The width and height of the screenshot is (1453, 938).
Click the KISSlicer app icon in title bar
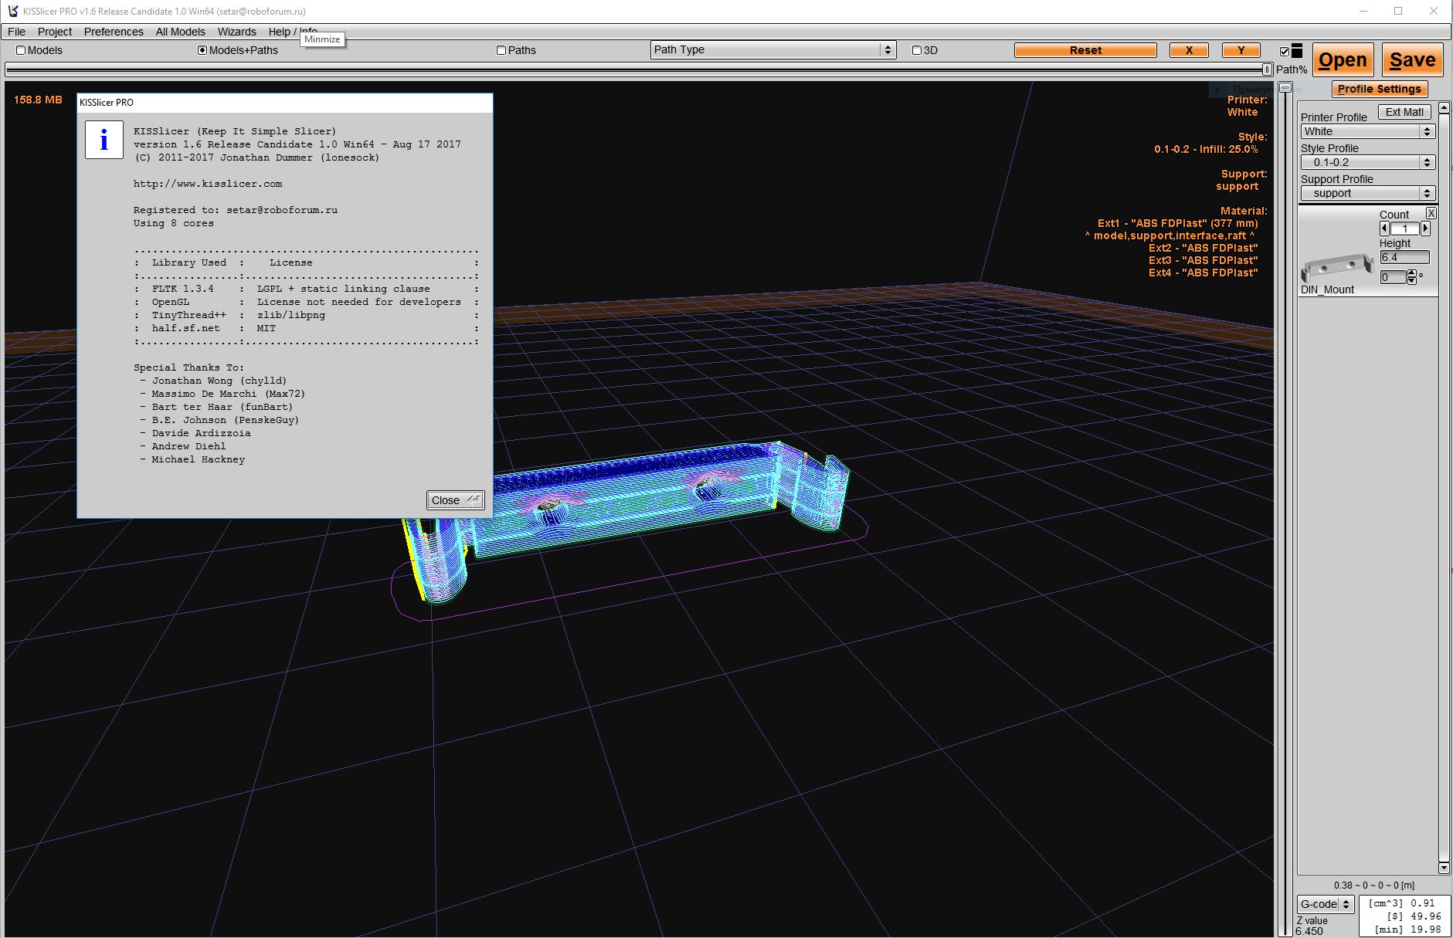(12, 11)
